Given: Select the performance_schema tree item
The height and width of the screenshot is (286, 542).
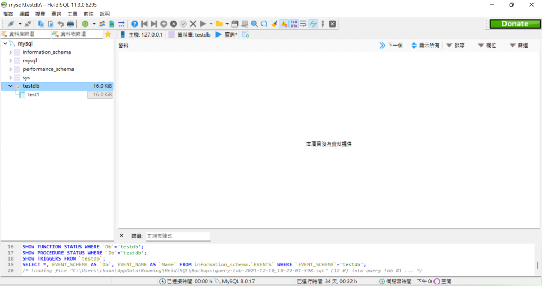Looking at the screenshot, I should 48,69.
